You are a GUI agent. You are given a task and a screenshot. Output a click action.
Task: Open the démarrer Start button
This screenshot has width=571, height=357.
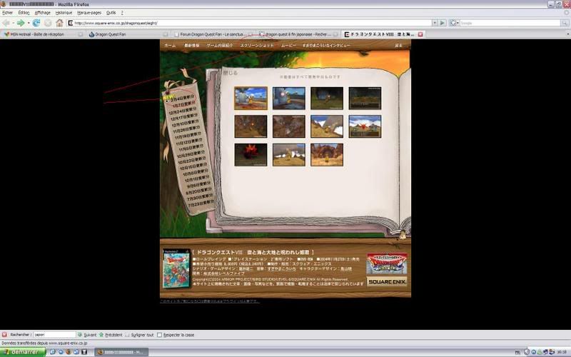click(x=23, y=352)
